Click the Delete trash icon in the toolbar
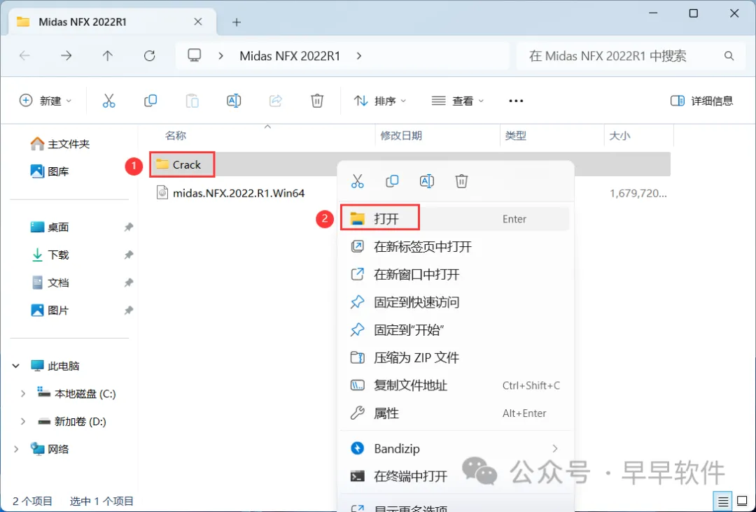This screenshot has height=512, width=756. (x=317, y=101)
